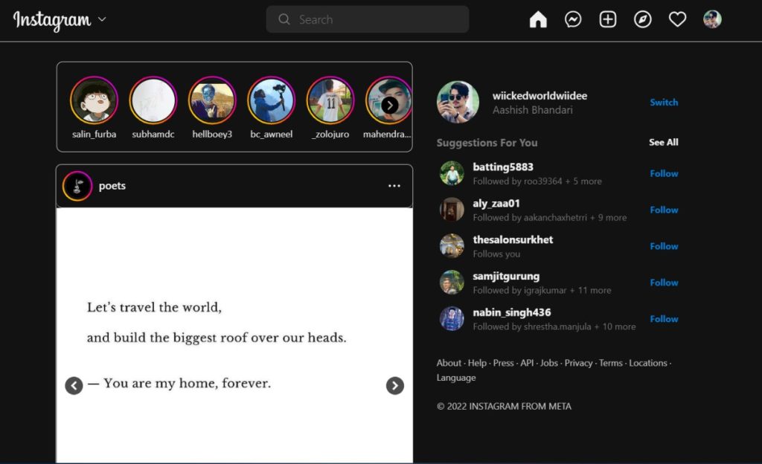The height and width of the screenshot is (464, 762).
Task: Go to next slide of poets post
Action: coord(395,386)
